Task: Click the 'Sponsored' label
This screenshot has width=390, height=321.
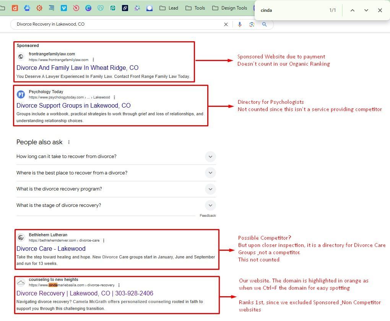Action: coord(28,45)
